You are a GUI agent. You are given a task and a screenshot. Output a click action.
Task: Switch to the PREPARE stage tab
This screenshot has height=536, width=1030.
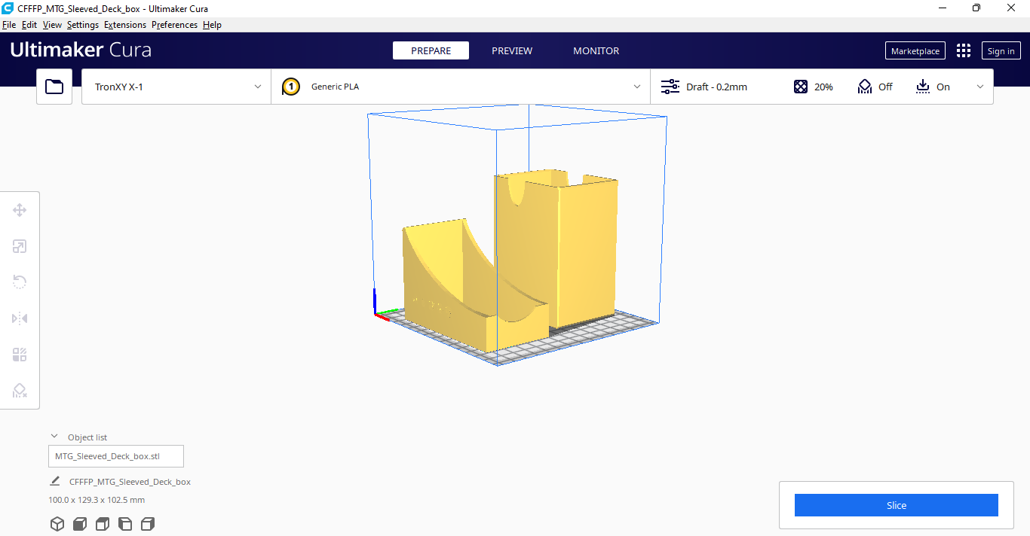coord(431,50)
